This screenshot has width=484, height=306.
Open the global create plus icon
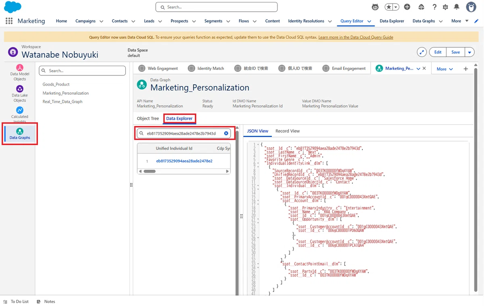pos(407,7)
